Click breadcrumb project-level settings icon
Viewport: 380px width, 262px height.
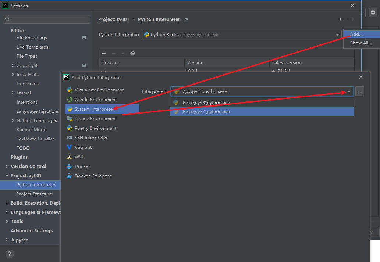(187, 19)
